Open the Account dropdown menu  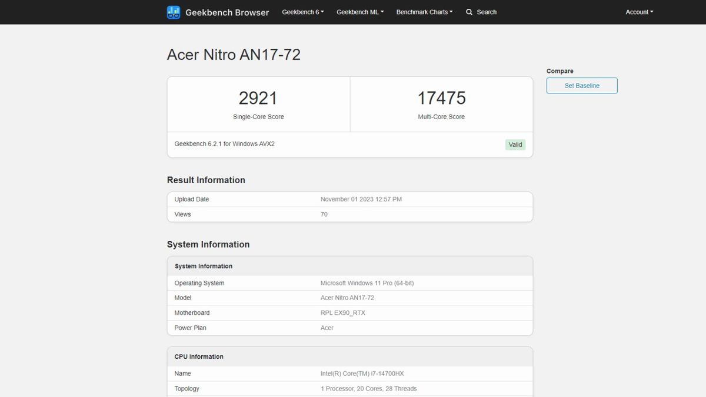coord(640,12)
